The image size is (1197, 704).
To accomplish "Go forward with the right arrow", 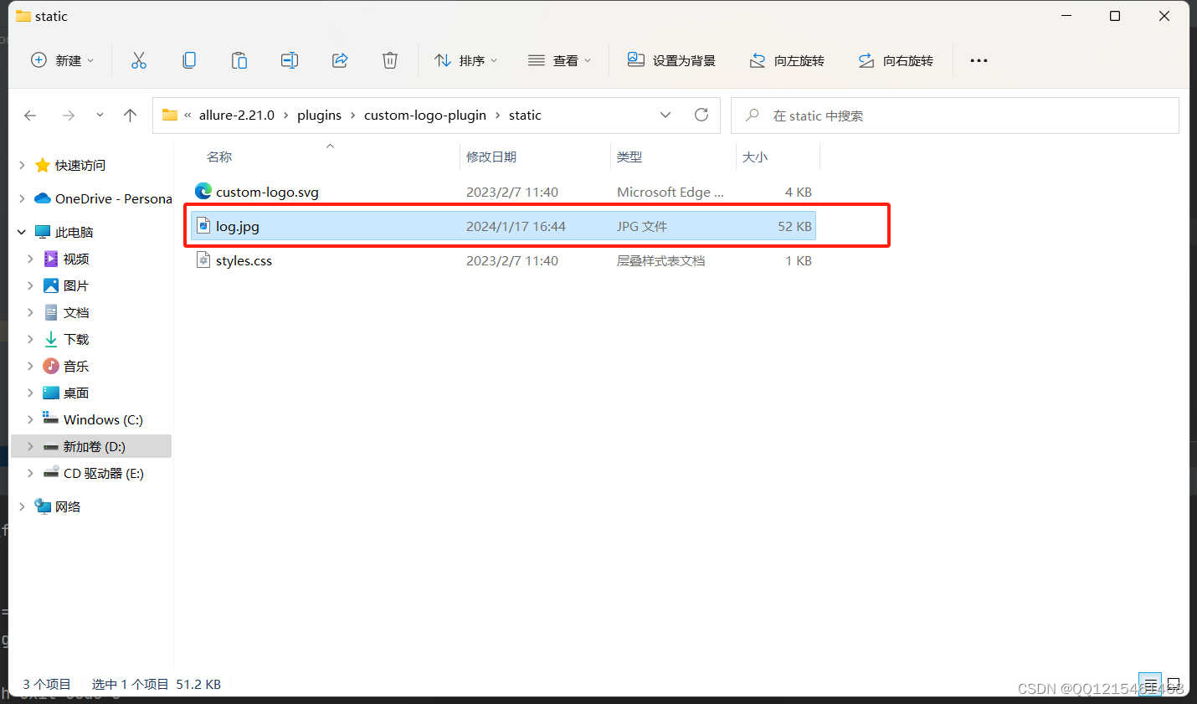I will pos(69,116).
